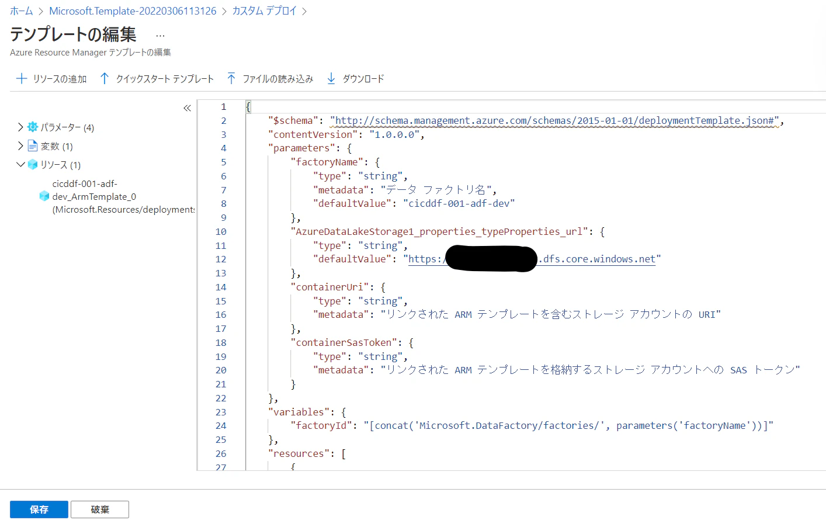Click "データ ファクトリ名" metadata text
The height and width of the screenshot is (520, 826).
click(x=436, y=190)
